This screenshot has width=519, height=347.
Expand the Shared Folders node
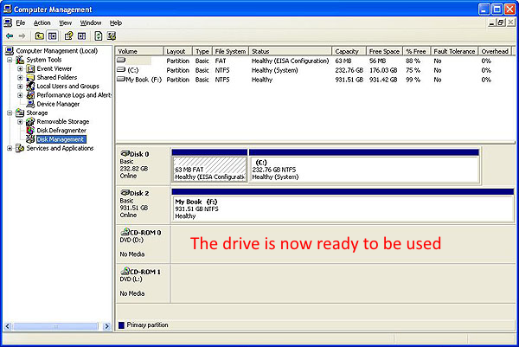20,78
